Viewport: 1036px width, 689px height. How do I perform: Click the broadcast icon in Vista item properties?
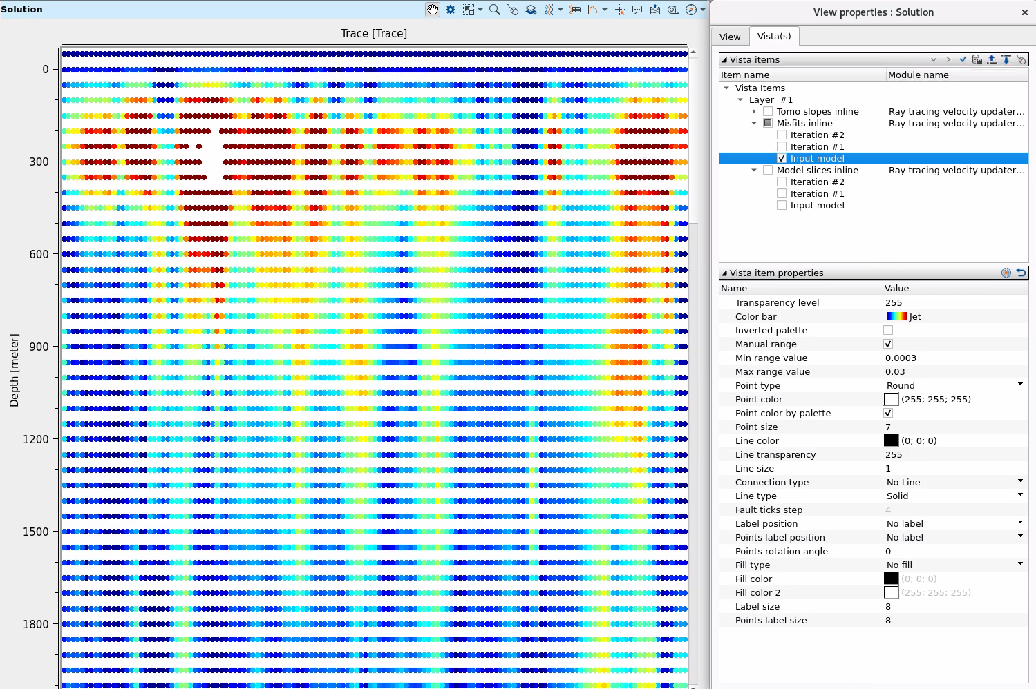click(x=1006, y=273)
